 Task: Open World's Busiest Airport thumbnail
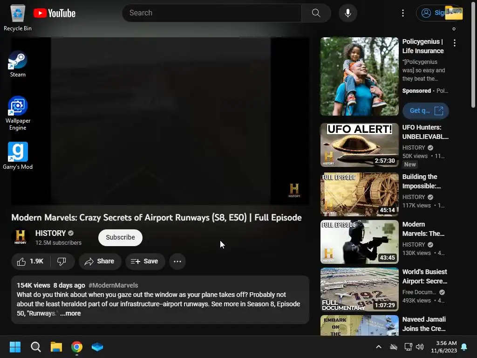click(359, 289)
